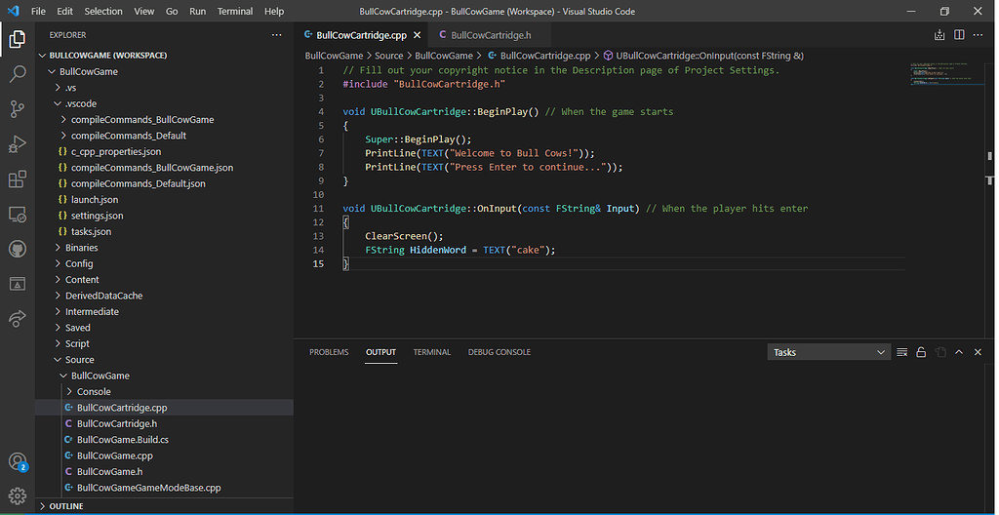Screen dimensions: 999x515
Task: Open the Extensions view
Action: pyautogui.click(x=18, y=179)
